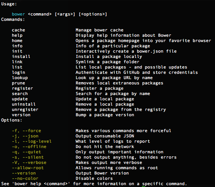Click the 'home' command name
Screen dimensions: 215x187
tap(17, 41)
